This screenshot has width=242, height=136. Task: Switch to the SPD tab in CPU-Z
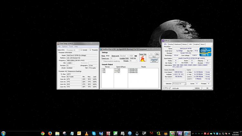click(190, 44)
